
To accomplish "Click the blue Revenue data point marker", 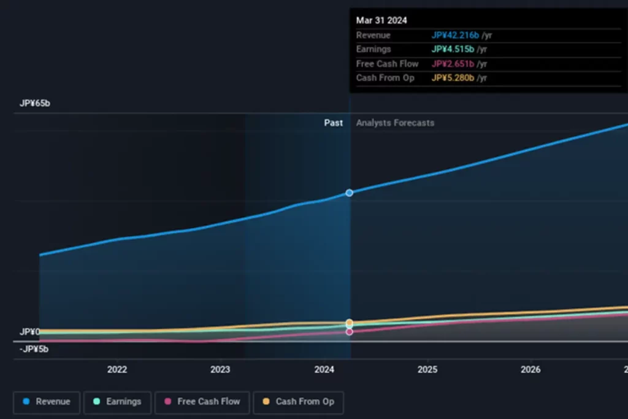I will (349, 193).
